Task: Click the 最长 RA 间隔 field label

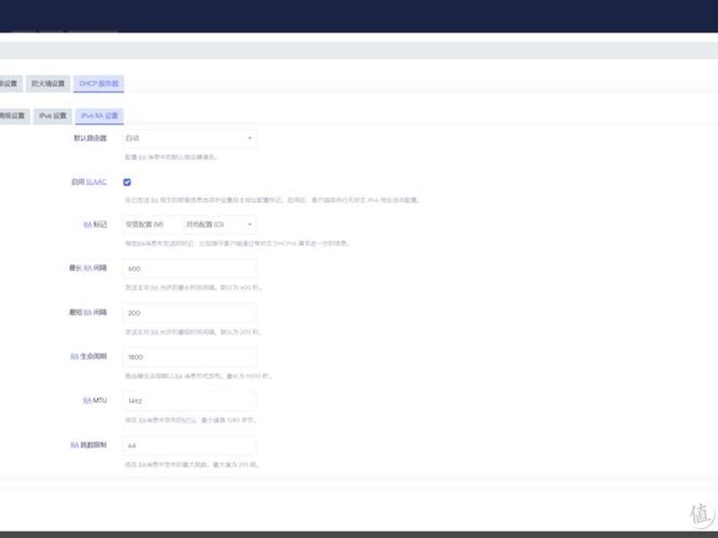Action: click(88, 268)
